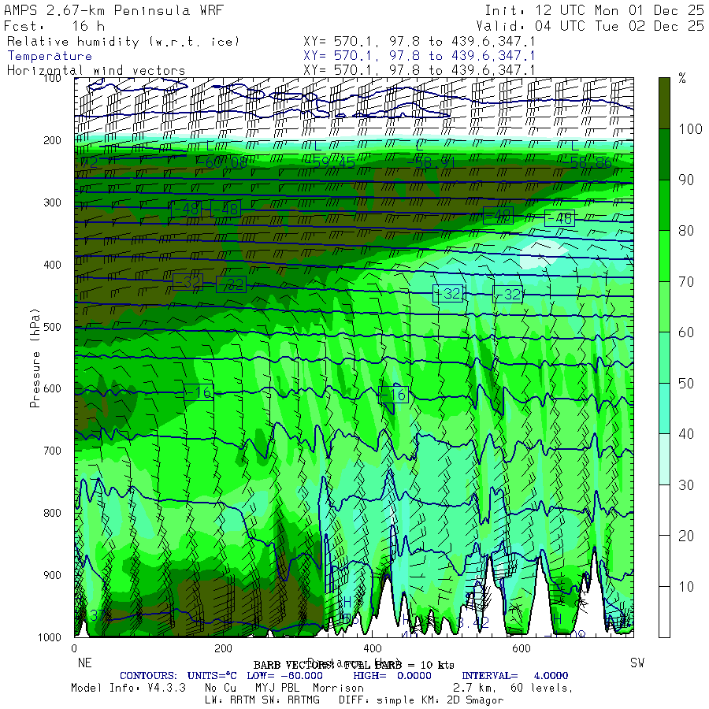Click the 'INTERVAL= 4.0000' contour info text

point(514,676)
